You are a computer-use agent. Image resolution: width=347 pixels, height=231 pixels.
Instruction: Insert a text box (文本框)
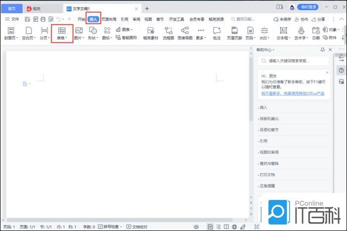[284, 34]
